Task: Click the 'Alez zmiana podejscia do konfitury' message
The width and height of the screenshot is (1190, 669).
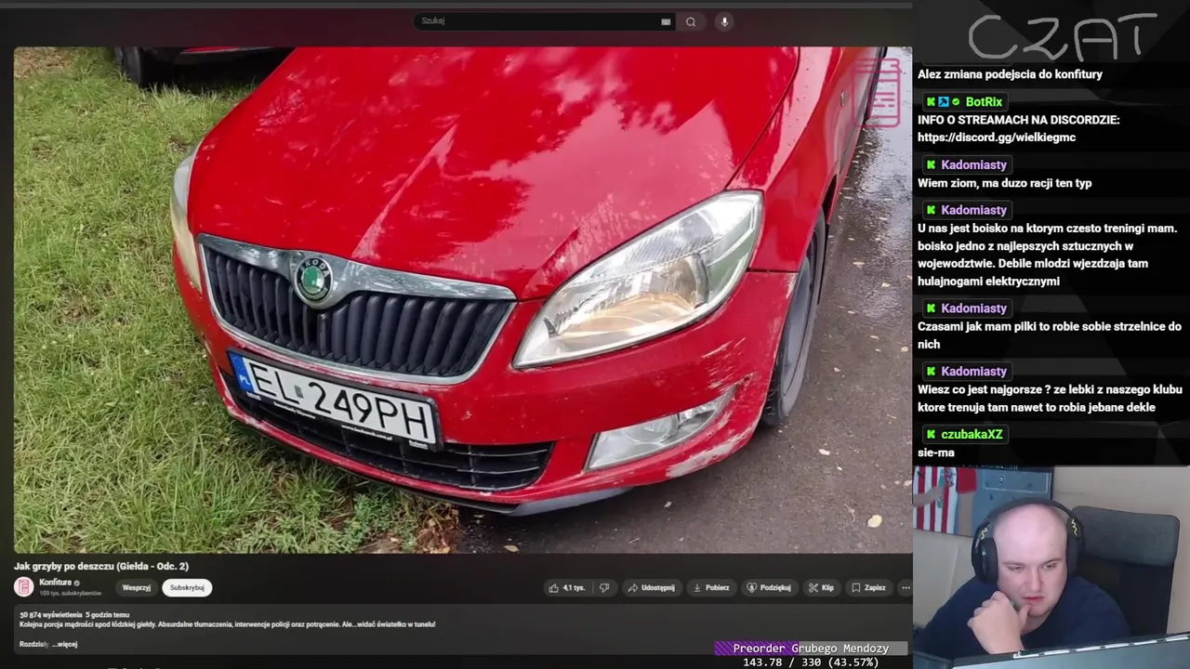Action: click(x=1010, y=74)
